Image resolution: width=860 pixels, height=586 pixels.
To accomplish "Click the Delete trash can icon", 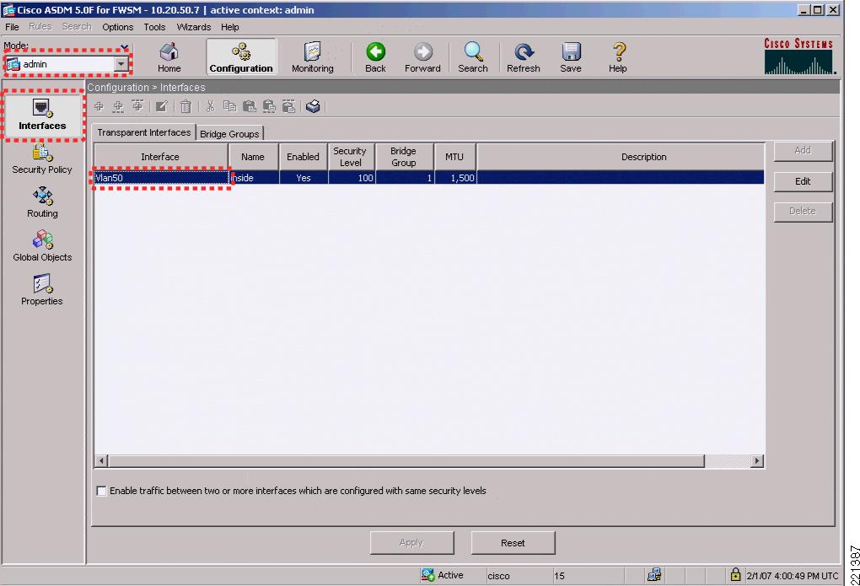I will pos(186,106).
